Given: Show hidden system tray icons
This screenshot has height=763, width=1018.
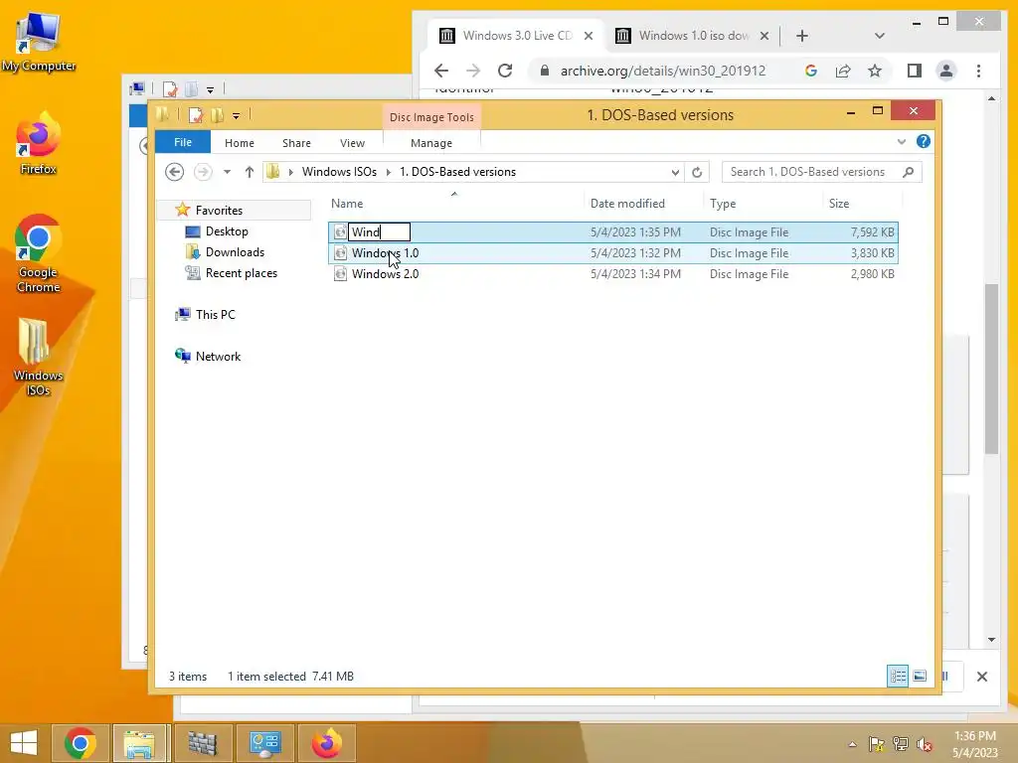Looking at the screenshot, I should point(852,744).
